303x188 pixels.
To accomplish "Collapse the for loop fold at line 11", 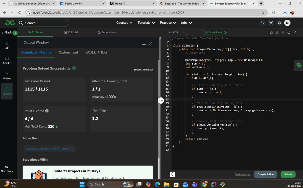I will [x=170, y=74].
